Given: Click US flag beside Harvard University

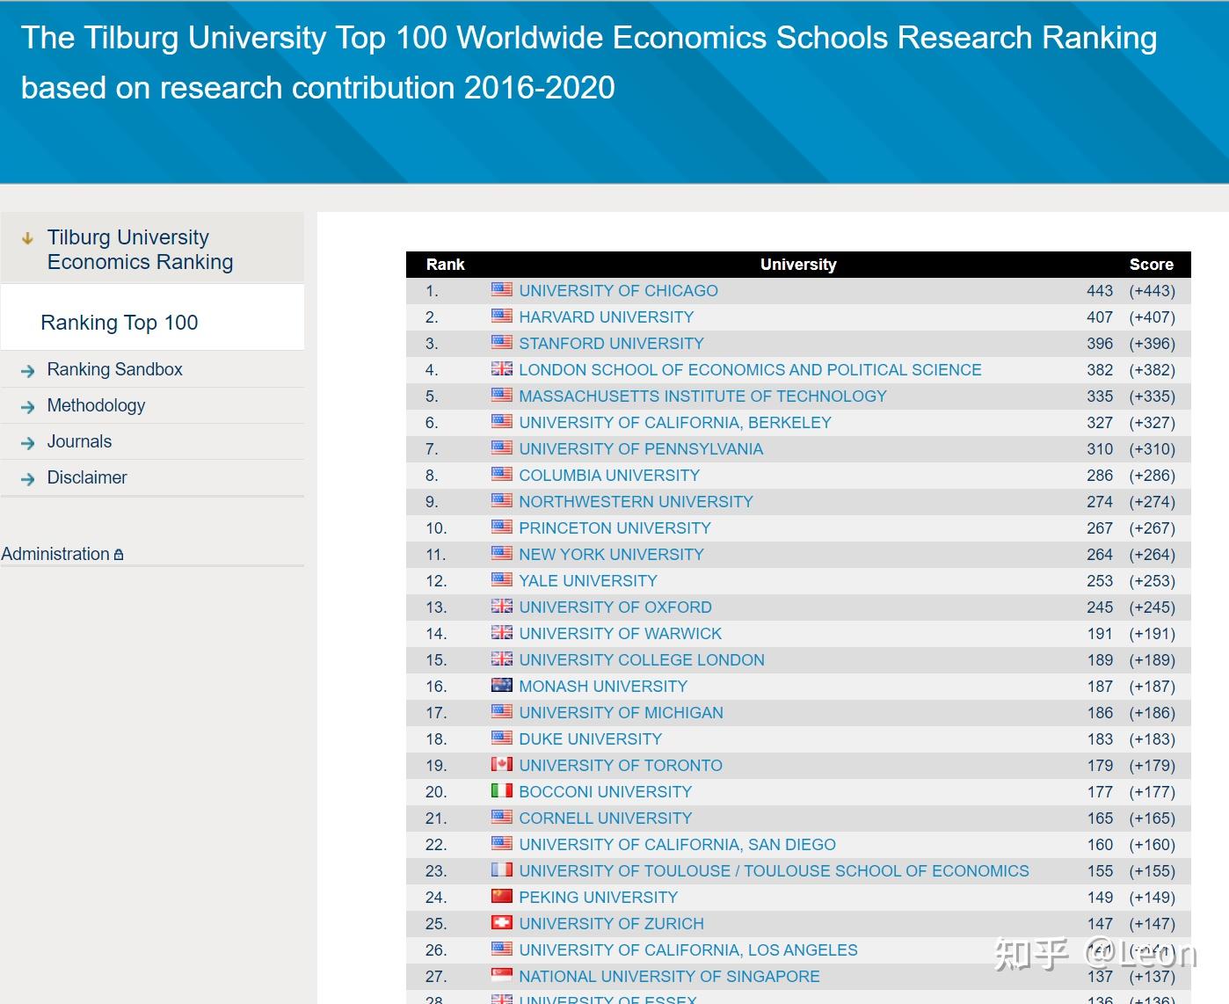Looking at the screenshot, I should (x=502, y=316).
